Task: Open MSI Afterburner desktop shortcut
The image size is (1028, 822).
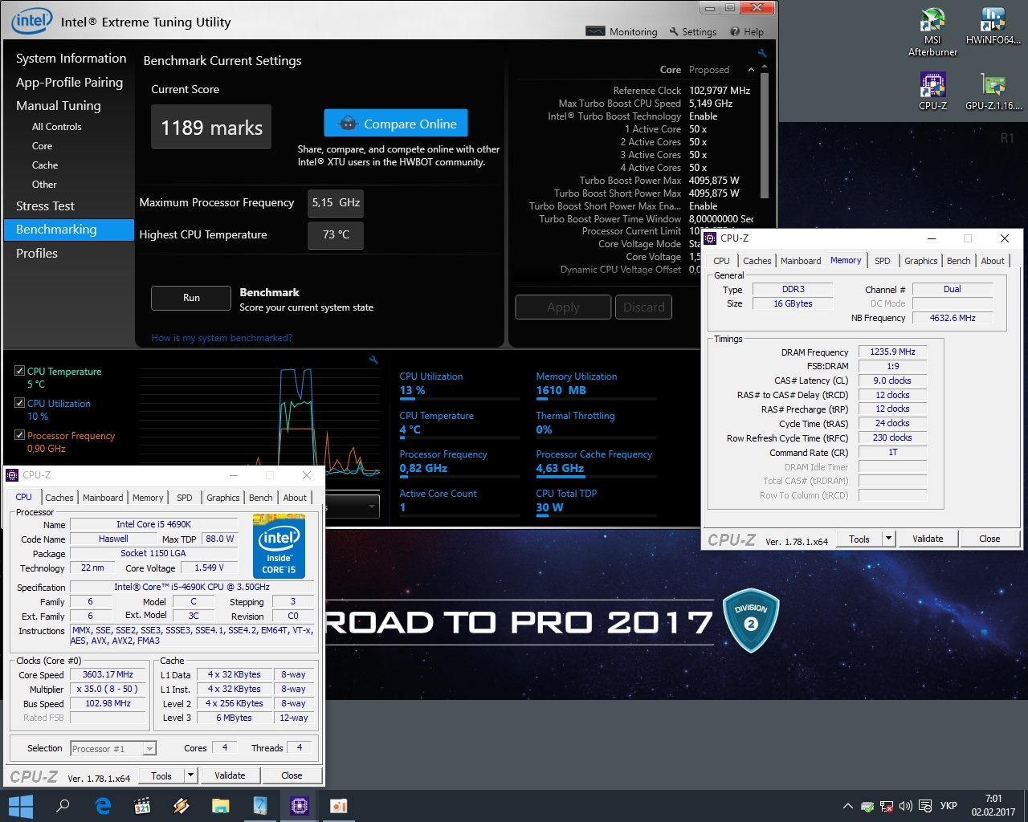Action: click(932, 32)
